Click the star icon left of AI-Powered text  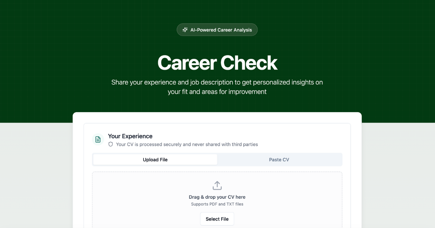[x=185, y=30]
